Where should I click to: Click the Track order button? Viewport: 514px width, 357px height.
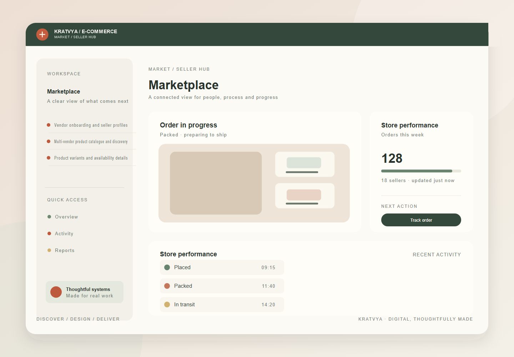(x=421, y=220)
